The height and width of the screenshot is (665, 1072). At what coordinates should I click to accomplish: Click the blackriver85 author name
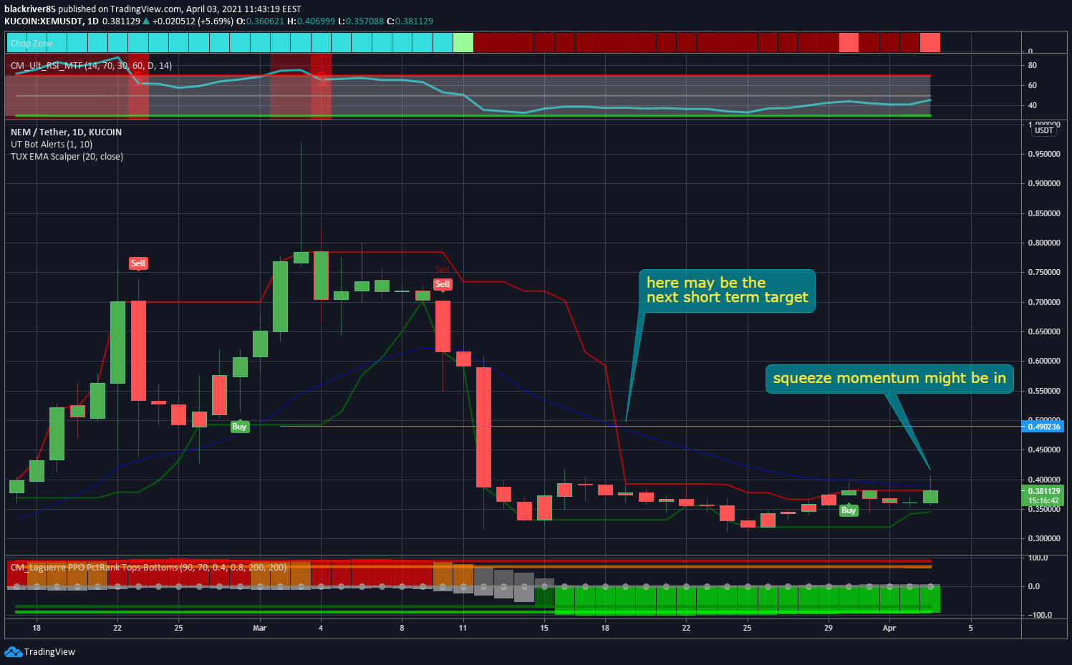coord(30,9)
